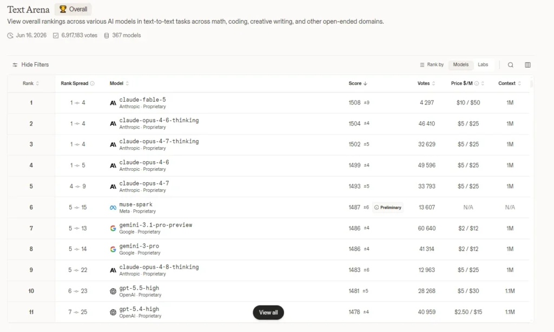Click the checkbox icon beside votes count
The height and width of the screenshot is (332, 554).
coord(56,35)
